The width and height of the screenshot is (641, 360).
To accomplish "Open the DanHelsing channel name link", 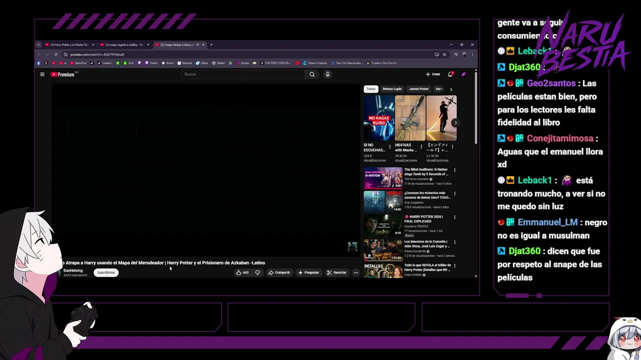I will 73,270.
